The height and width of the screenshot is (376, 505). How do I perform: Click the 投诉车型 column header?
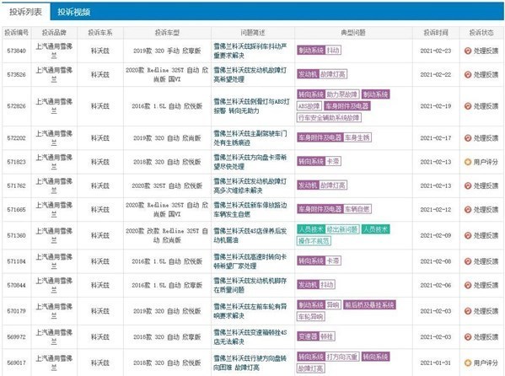[167, 33]
